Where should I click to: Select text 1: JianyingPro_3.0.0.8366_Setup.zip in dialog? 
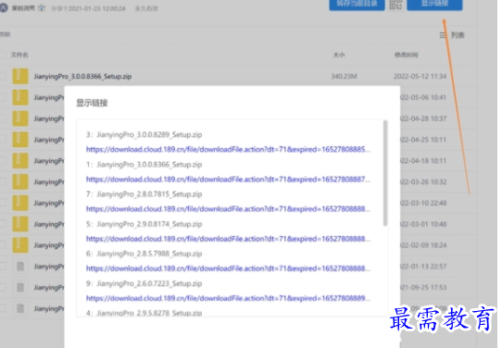144,165
